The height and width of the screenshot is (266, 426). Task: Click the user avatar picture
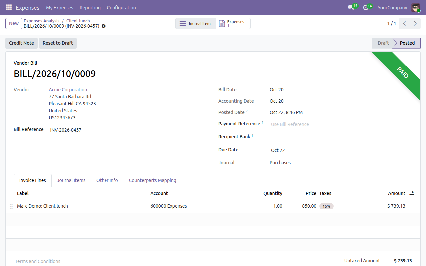pyautogui.click(x=416, y=7)
